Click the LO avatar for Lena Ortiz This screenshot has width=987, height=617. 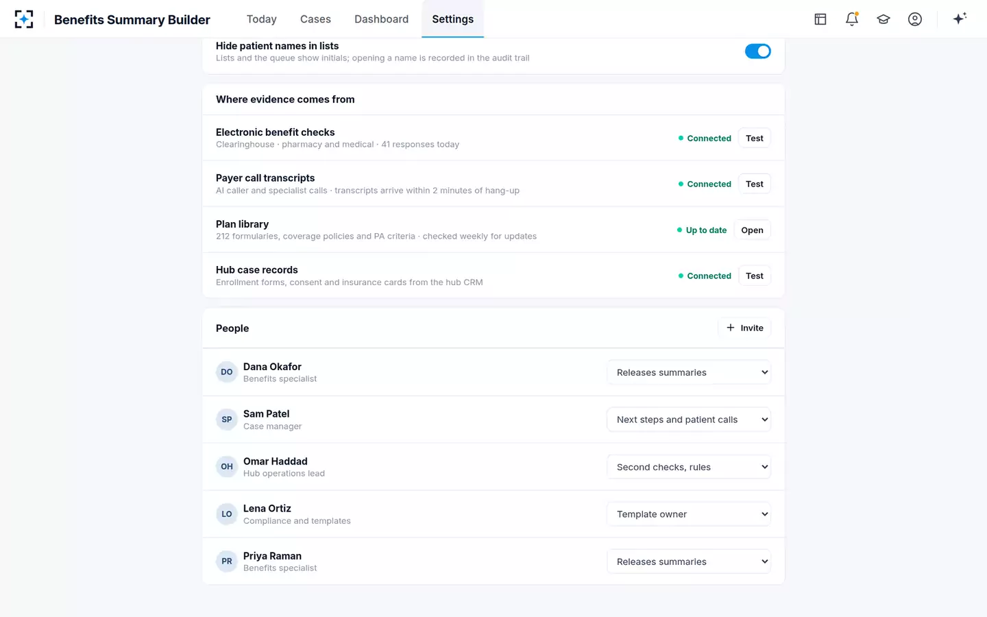(227, 514)
